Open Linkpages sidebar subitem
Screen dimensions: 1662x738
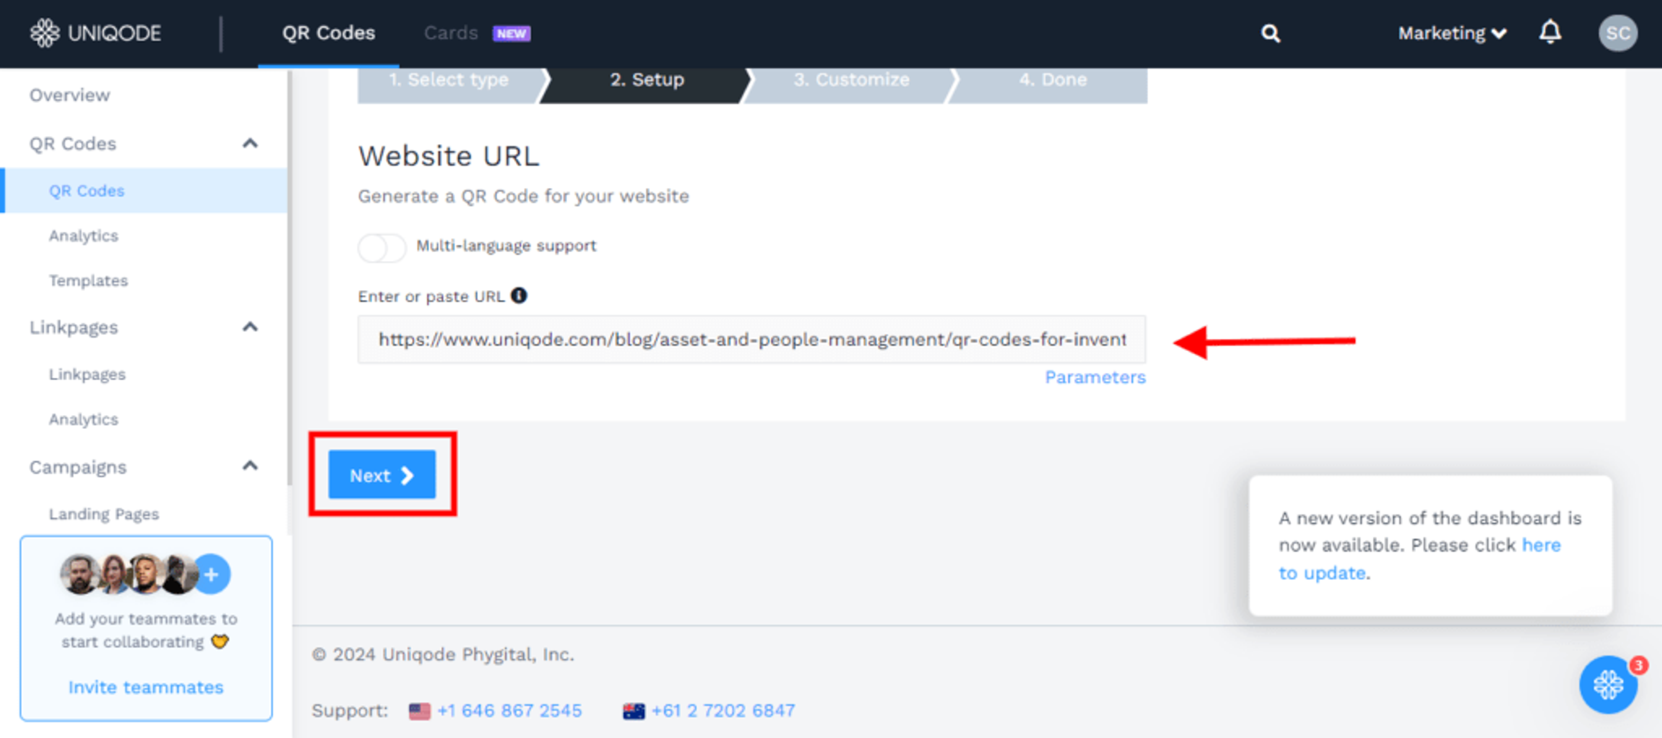(x=87, y=374)
